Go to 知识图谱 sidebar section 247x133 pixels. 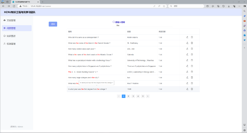click(11, 36)
